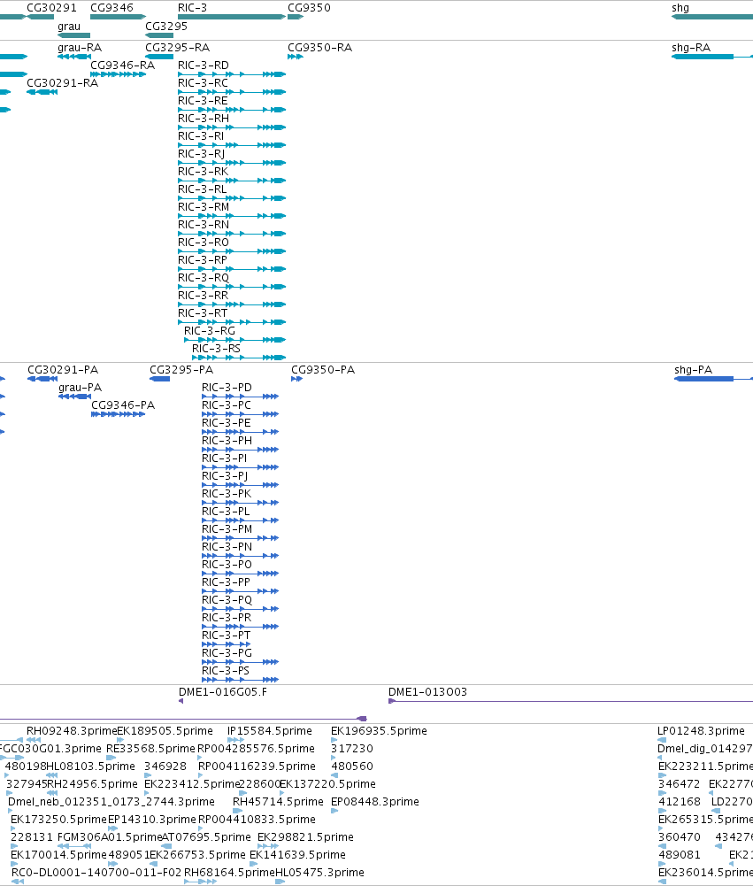Viewport: 753px width, 886px height.
Task: Click the 489081 feature label
Action: click(x=679, y=855)
